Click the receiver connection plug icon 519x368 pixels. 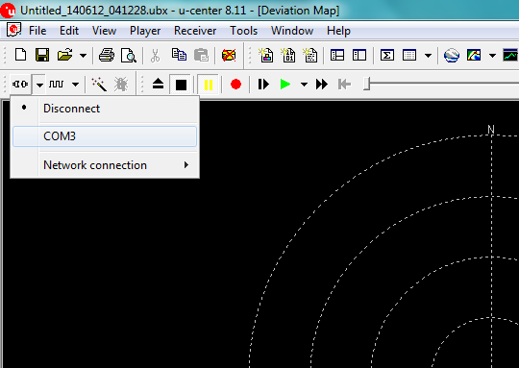[x=20, y=84]
